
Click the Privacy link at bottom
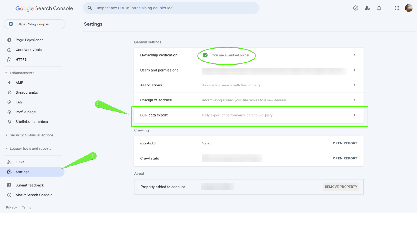pos(11,207)
